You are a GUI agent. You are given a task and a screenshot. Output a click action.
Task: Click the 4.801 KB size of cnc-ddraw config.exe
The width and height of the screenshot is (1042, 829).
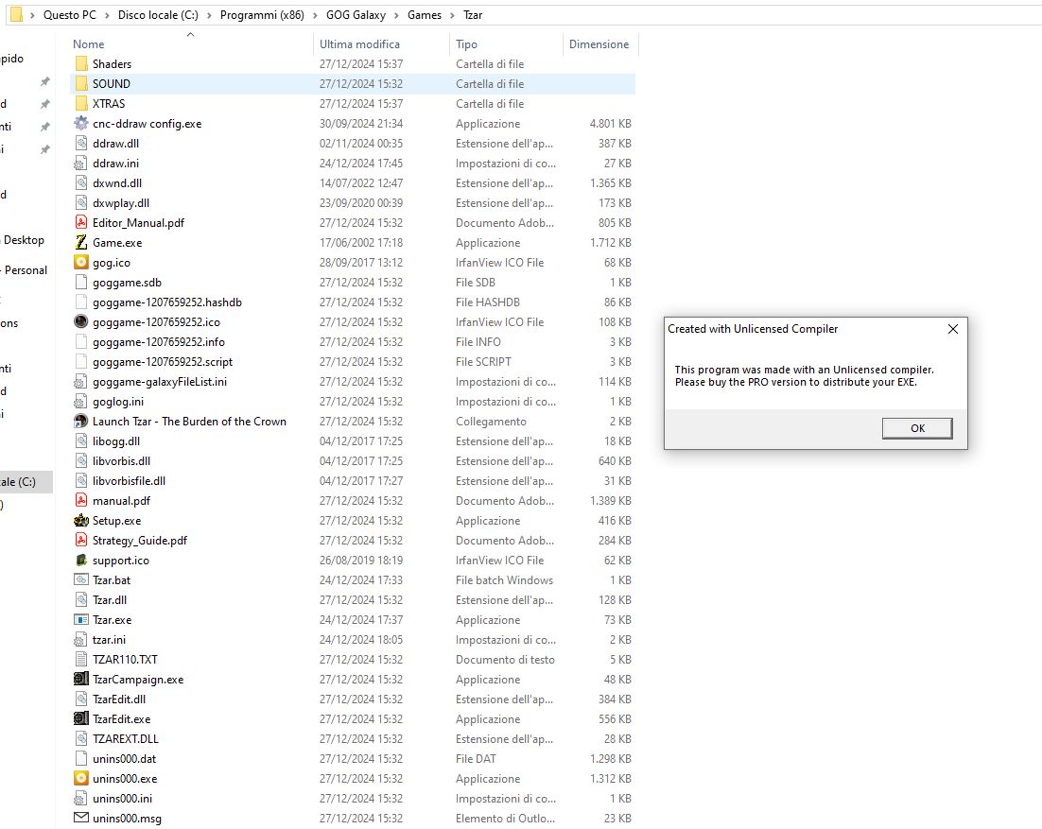coord(610,124)
